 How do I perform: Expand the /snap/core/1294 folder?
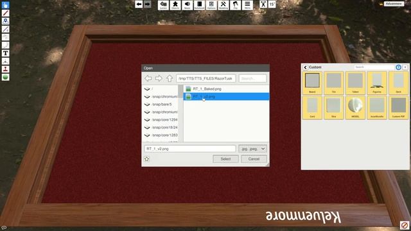[x=147, y=120]
